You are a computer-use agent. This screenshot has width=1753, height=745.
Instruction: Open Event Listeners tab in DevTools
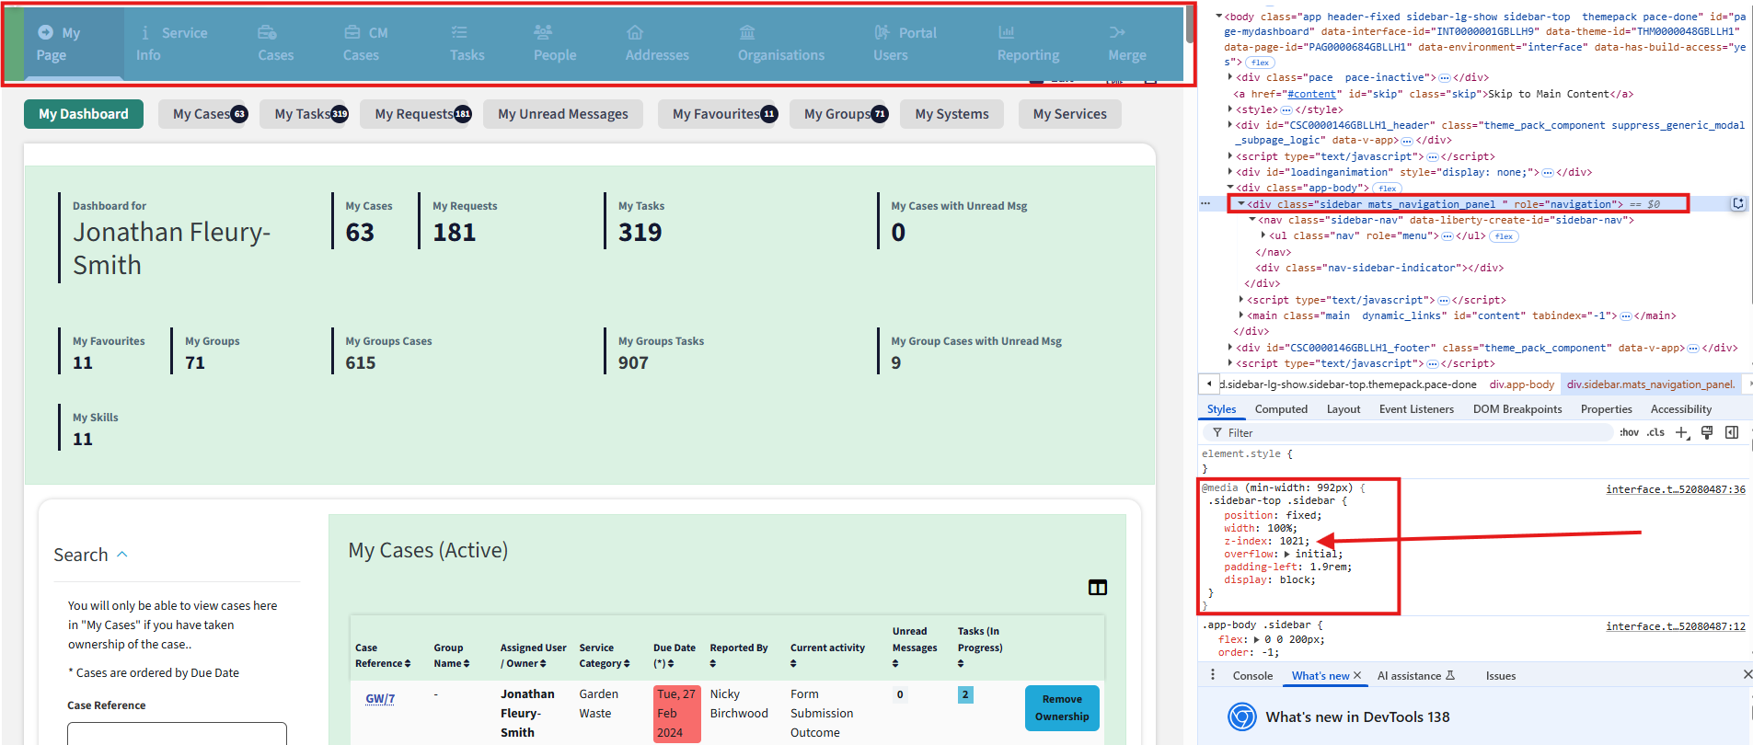point(1416,409)
